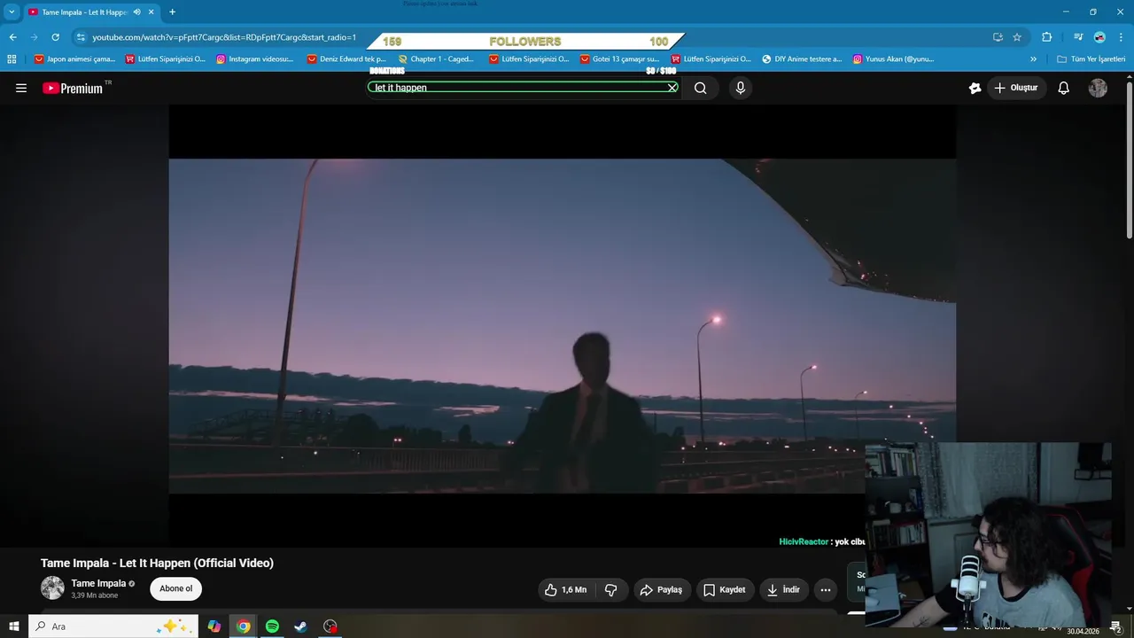1134x638 pixels.
Task: Subscribe with the Abone ol button
Action: click(175, 588)
